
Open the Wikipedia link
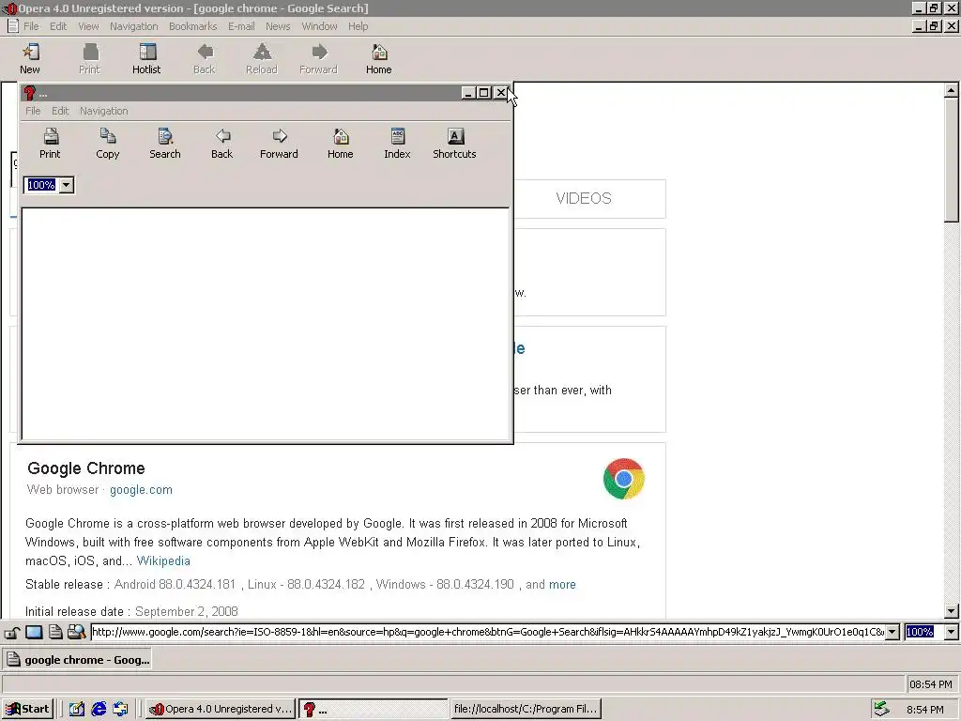163,561
